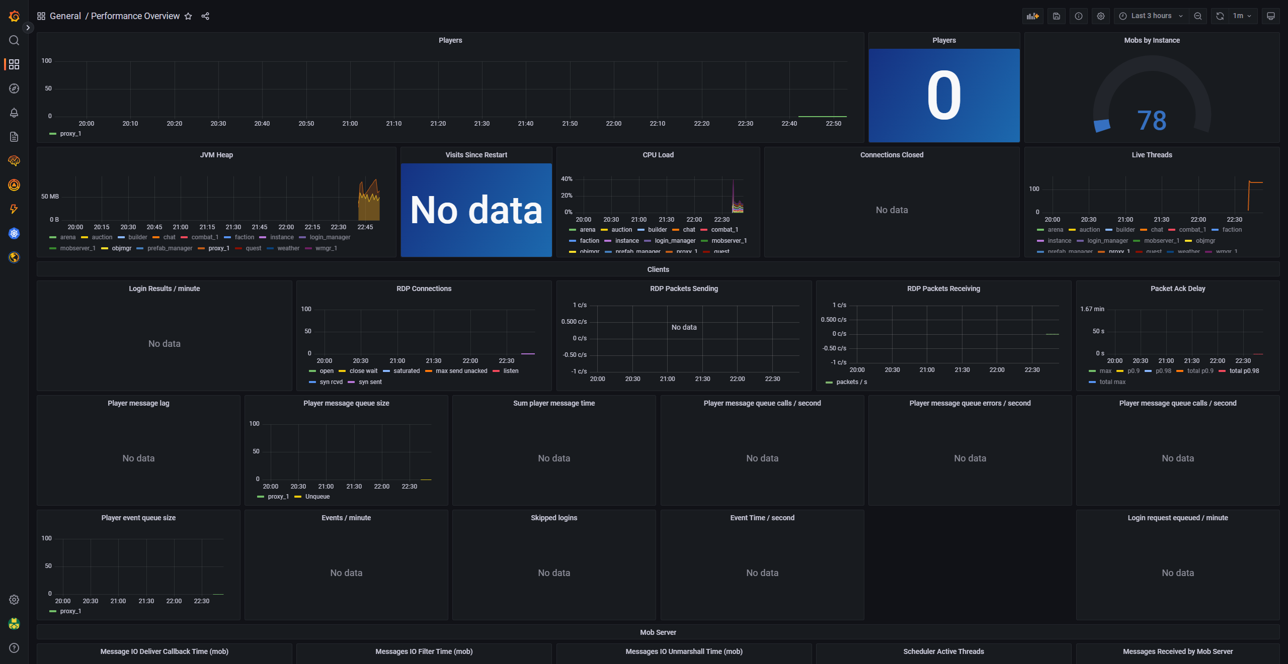Click the max send unacked legend swatch

pyautogui.click(x=429, y=371)
